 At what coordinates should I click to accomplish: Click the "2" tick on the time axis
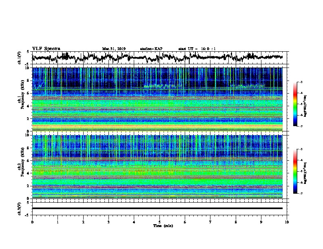click(x=83, y=222)
